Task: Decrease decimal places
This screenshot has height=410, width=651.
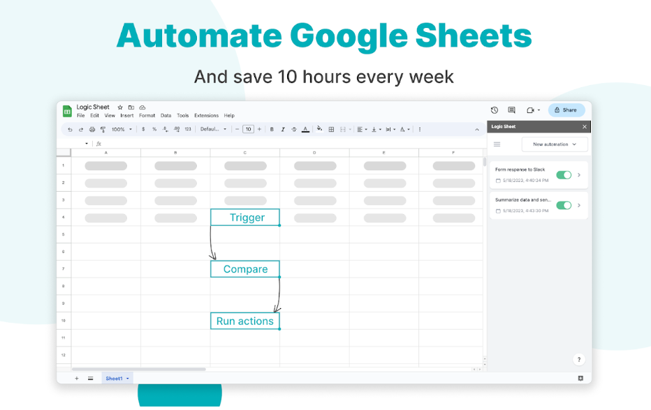Action: (x=166, y=129)
